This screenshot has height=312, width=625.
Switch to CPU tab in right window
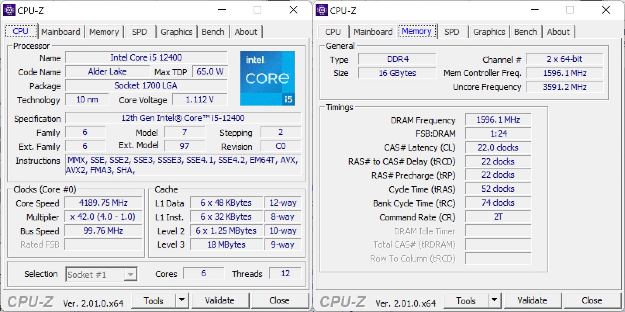(x=333, y=32)
